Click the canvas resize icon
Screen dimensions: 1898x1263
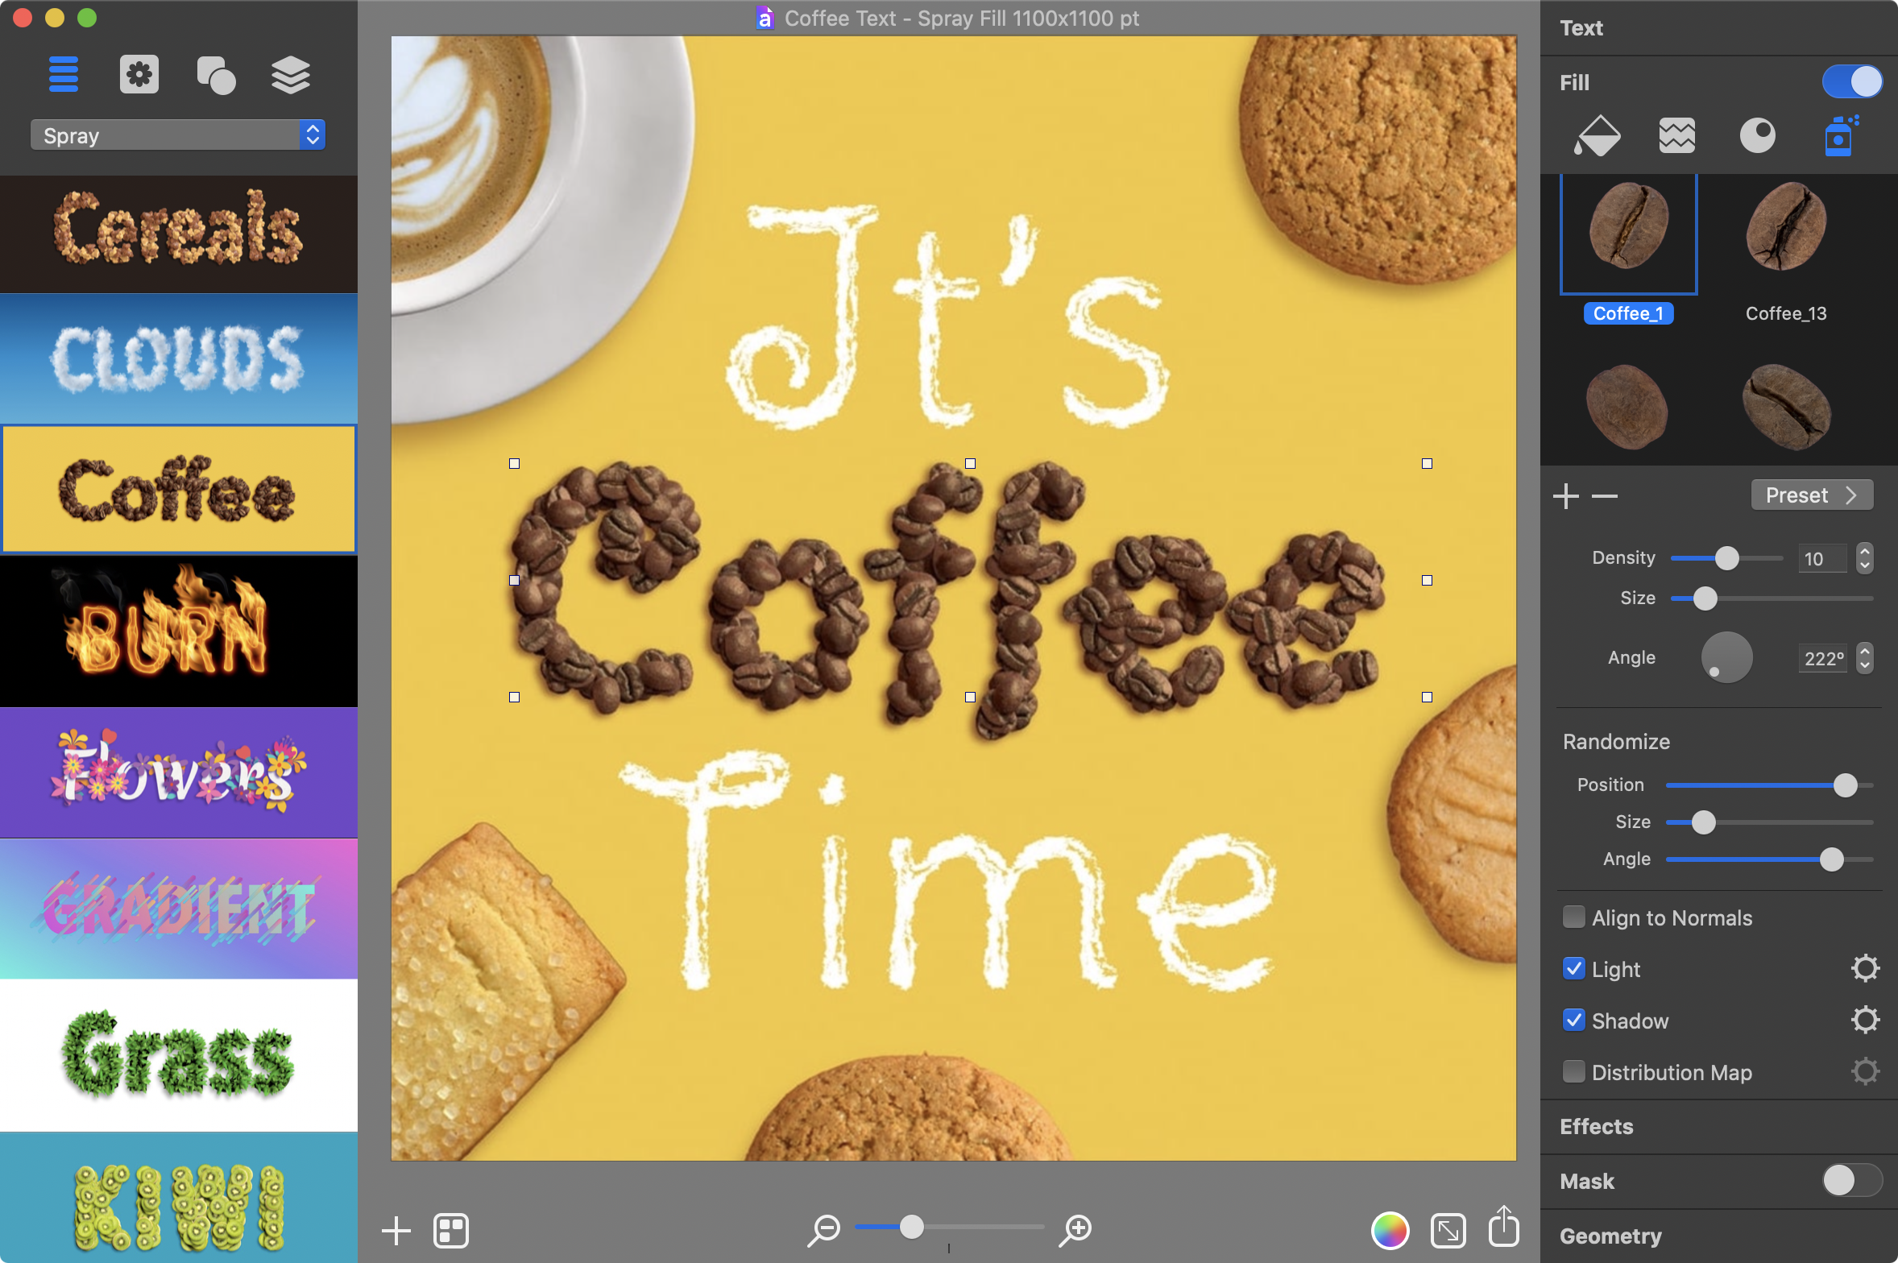click(x=1448, y=1230)
